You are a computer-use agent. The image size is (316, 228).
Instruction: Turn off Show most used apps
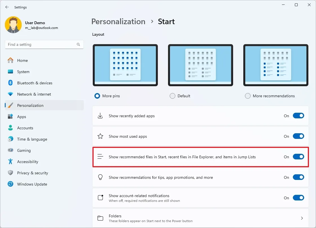(x=298, y=136)
